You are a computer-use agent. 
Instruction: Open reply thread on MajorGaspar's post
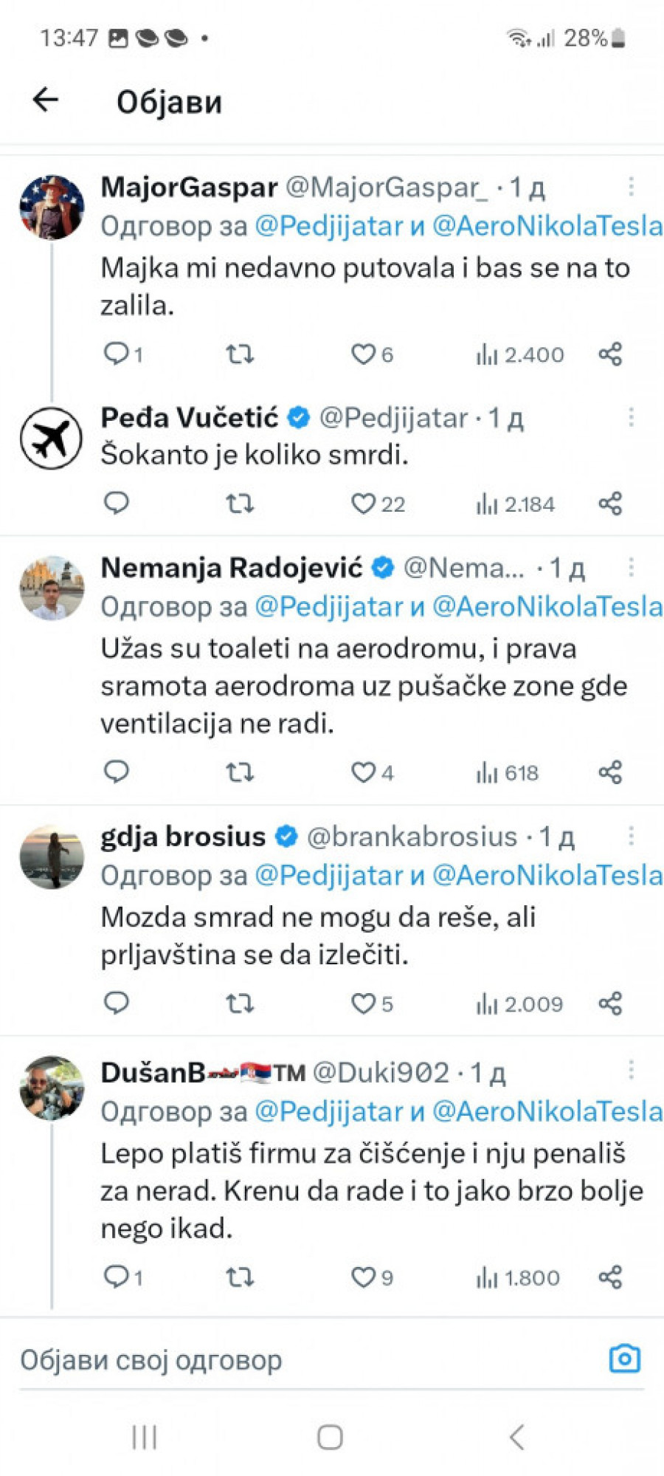pos(117,354)
